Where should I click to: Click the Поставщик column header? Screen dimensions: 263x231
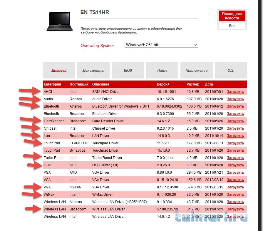pos(79,84)
